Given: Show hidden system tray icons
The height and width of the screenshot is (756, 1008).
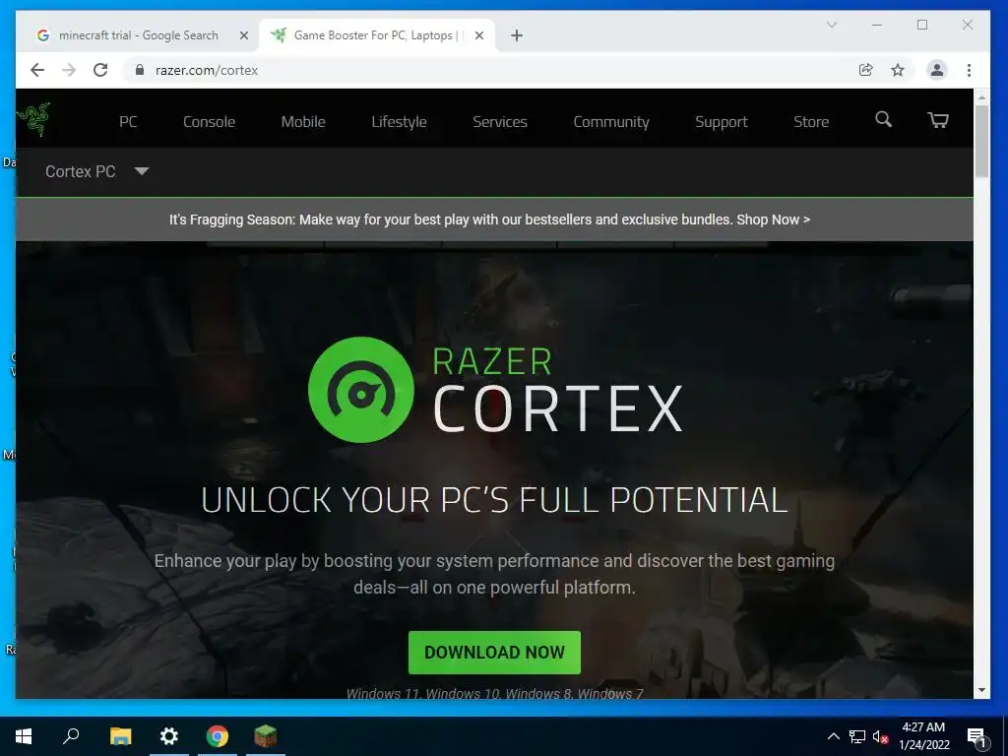Looking at the screenshot, I should [x=833, y=736].
